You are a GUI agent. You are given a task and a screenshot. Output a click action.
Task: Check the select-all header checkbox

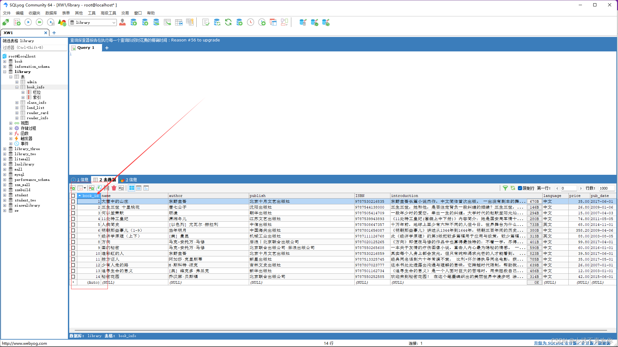click(x=73, y=196)
